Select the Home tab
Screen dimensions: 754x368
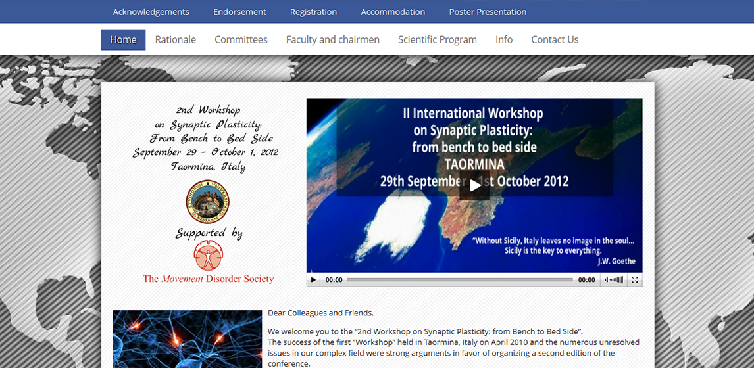coord(123,39)
